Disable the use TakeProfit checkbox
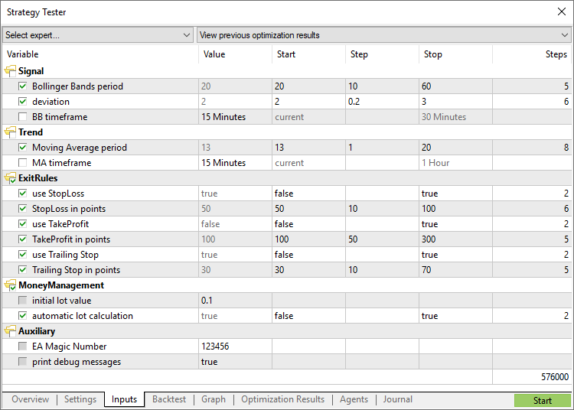The height and width of the screenshot is (410, 574). coord(22,224)
